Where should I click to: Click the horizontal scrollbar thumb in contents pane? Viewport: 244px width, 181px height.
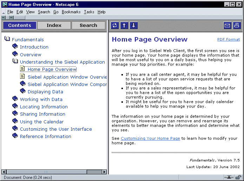[47, 172]
